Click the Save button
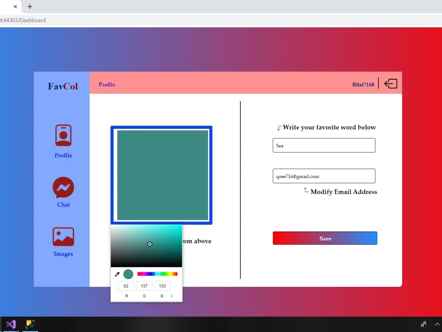The height and width of the screenshot is (332, 442). [x=325, y=238]
